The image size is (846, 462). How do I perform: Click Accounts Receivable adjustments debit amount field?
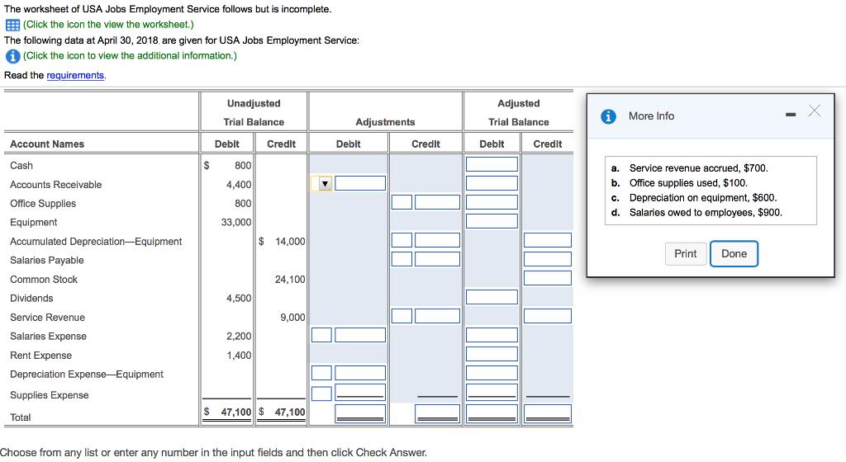[x=360, y=183]
